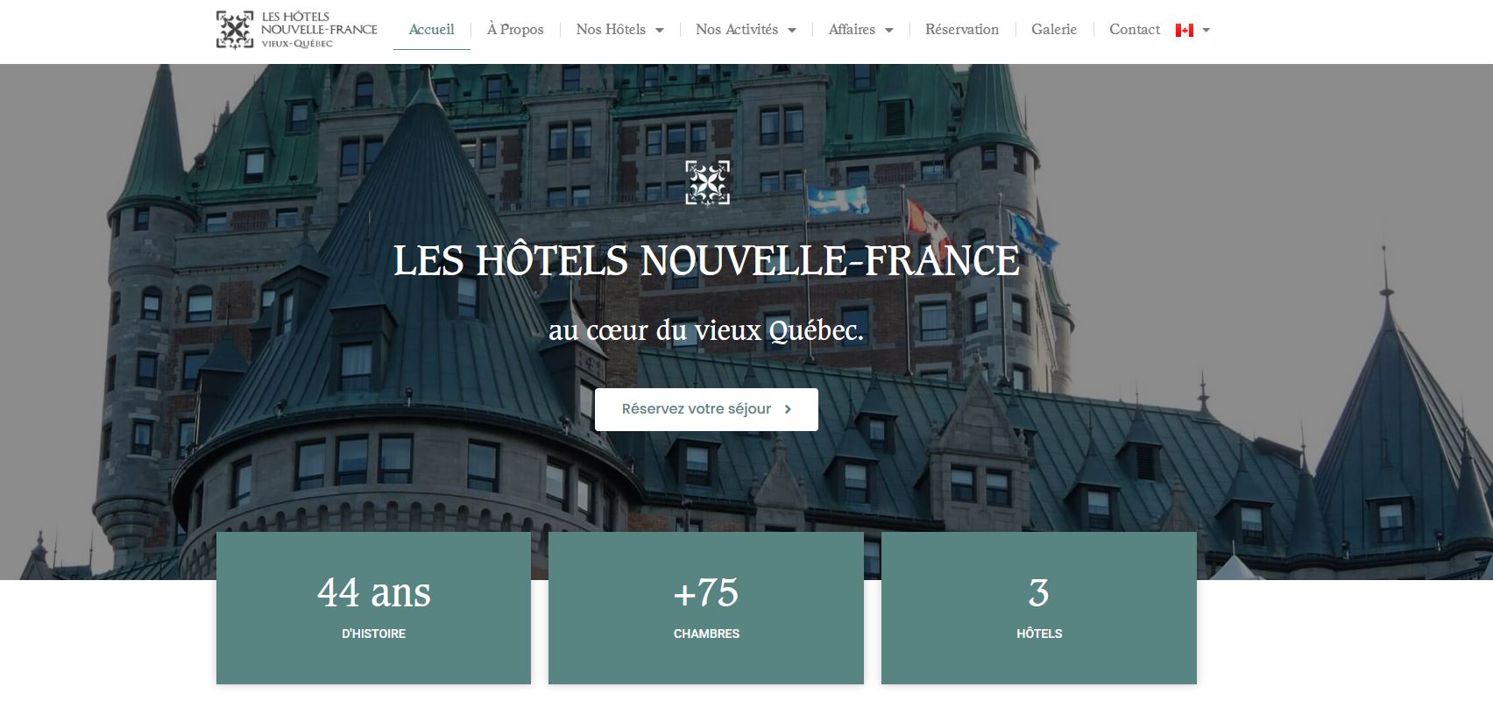Click the 'au cœur du vieux Québec' subtitle

click(x=706, y=330)
